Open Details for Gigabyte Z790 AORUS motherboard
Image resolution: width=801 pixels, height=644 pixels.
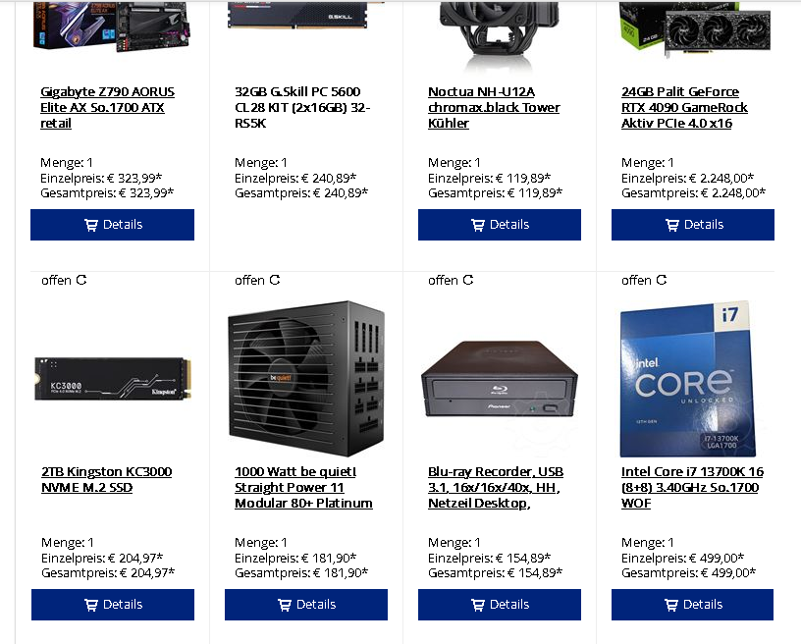tap(112, 225)
